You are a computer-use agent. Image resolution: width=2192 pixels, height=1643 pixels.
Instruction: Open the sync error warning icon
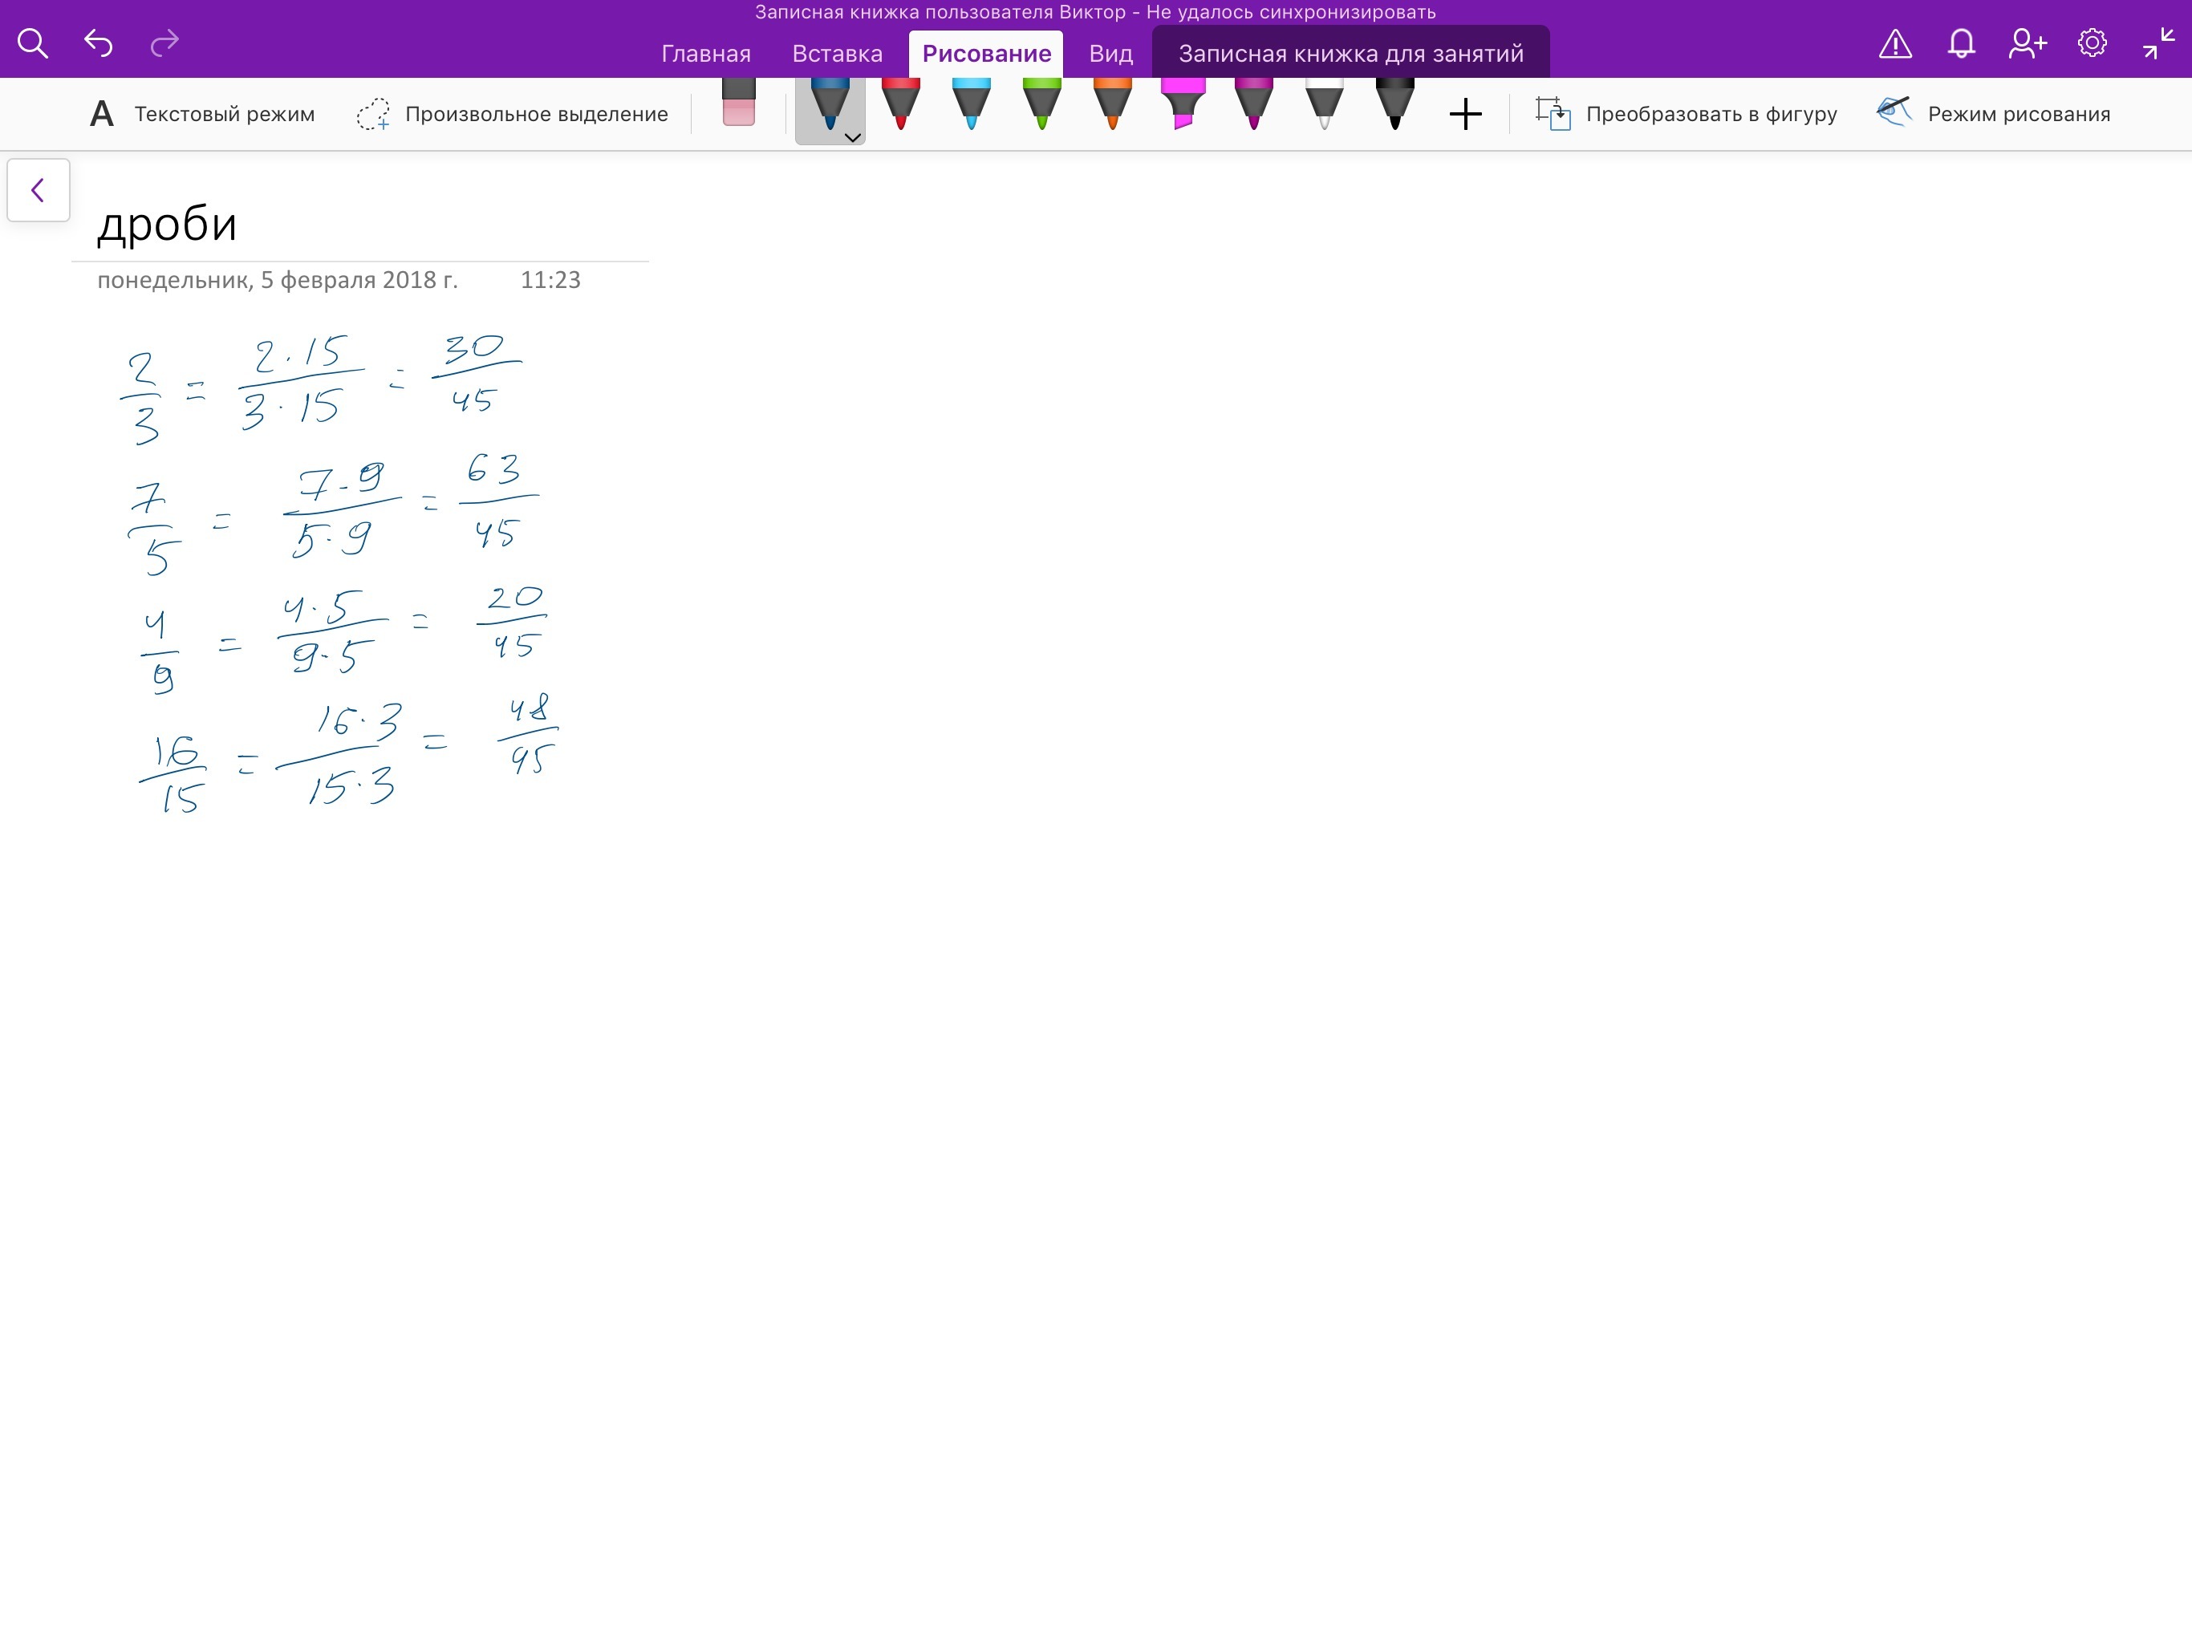pyautogui.click(x=1894, y=43)
